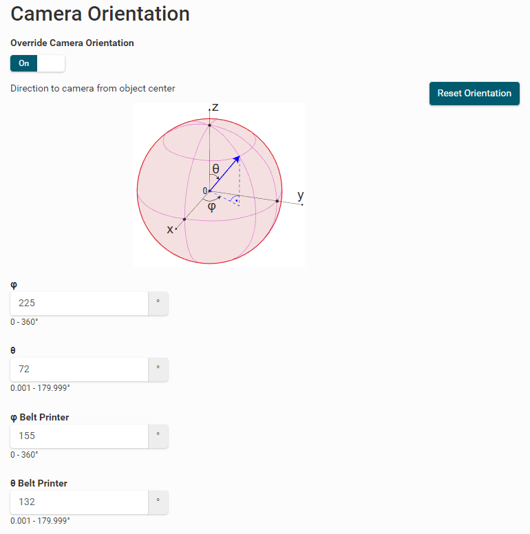Click the degree unit beside the 155 field
The width and height of the screenshot is (530, 534).
158,436
